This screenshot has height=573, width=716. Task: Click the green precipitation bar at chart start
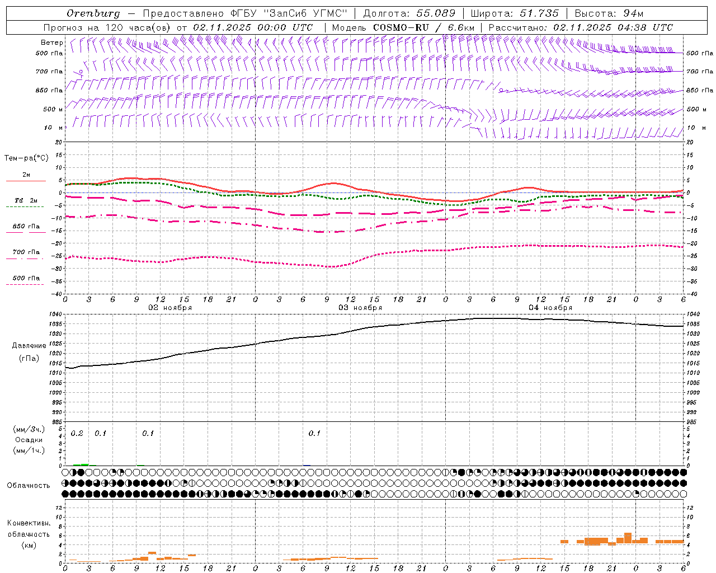[x=81, y=464]
